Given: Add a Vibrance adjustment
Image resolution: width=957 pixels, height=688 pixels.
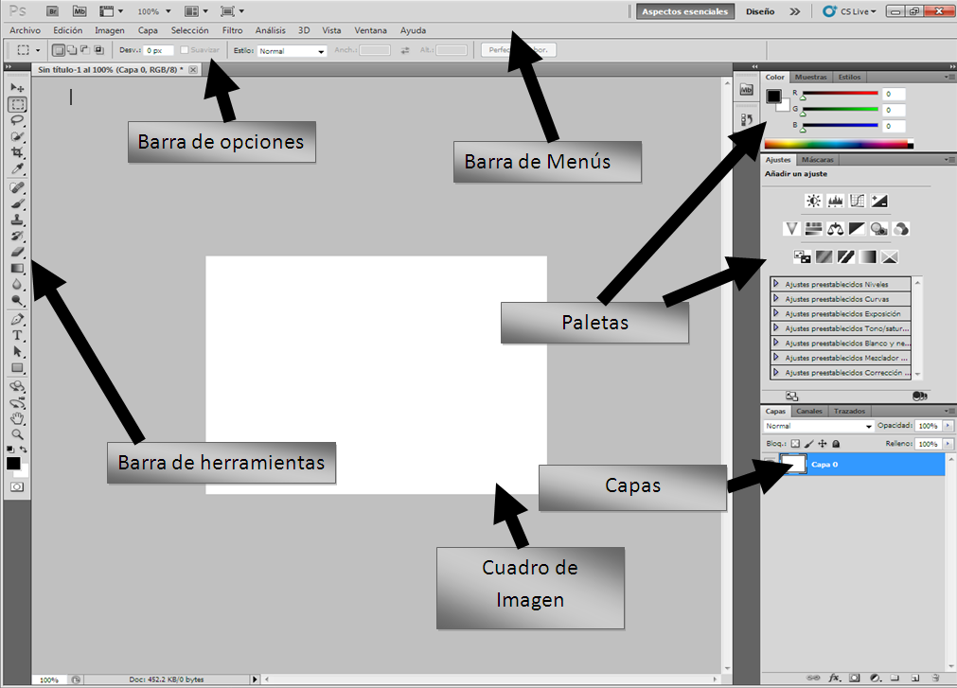Looking at the screenshot, I should click(791, 229).
